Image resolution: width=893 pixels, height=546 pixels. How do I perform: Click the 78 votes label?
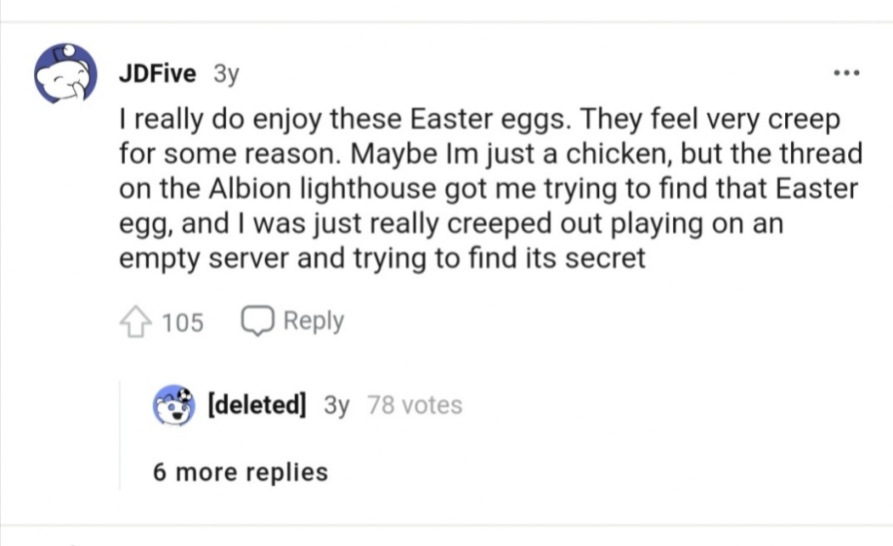[x=415, y=405]
